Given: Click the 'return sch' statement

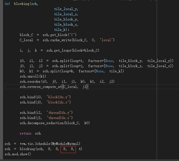Looking at the screenshot, I should tap(30, 133).
